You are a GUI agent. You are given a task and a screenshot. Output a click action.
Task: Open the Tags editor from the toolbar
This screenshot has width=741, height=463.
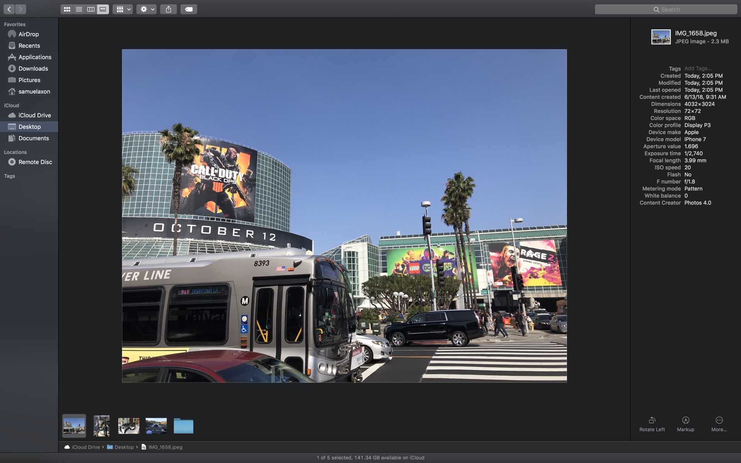(x=189, y=9)
